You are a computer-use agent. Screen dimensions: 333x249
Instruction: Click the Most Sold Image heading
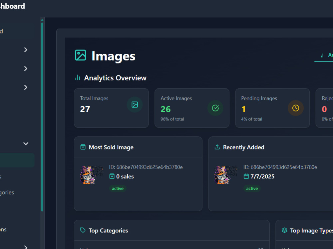(111, 147)
